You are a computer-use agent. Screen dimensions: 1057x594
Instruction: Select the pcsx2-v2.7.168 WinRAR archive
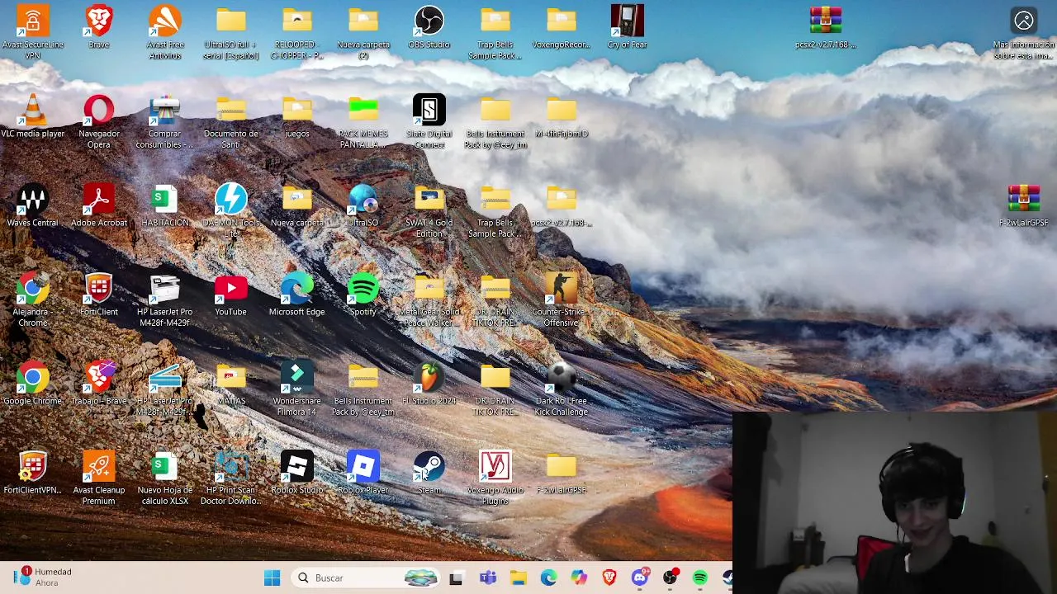[826, 27]
